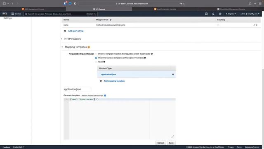The image size is (264, 149).
Task: Open the AWS Services grid menu
Action: (16, 14)
